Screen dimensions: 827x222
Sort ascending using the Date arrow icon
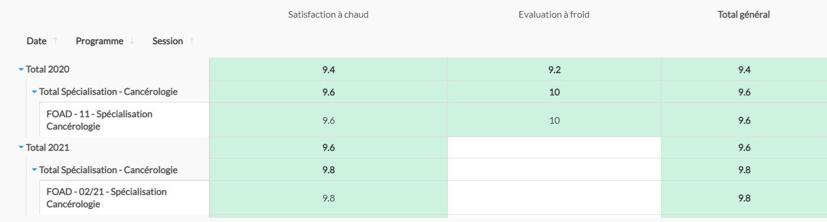pos(55,41)
